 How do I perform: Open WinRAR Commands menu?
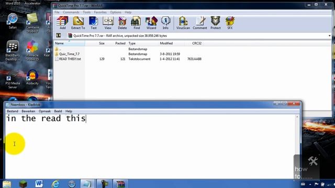tap(71, 12)
